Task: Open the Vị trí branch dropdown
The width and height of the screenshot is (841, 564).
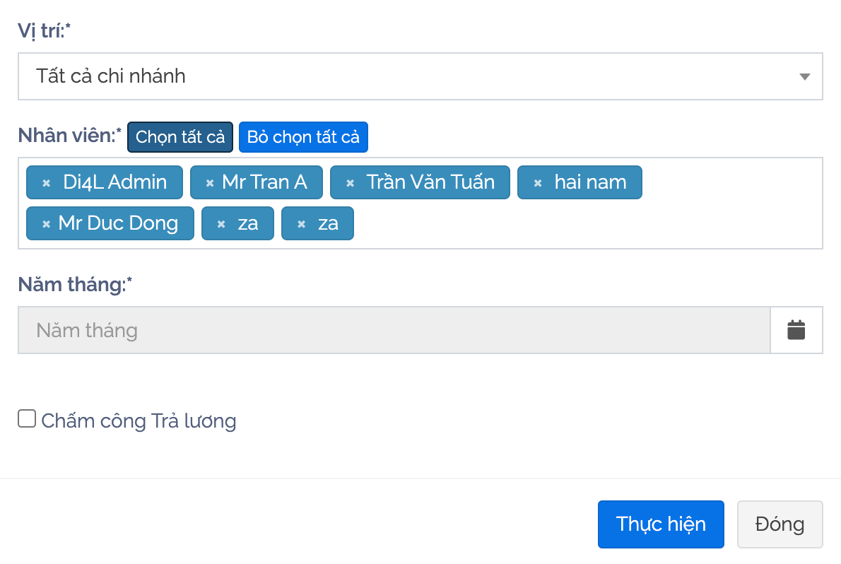Action: pyautogui.click(x=420, y=76)
